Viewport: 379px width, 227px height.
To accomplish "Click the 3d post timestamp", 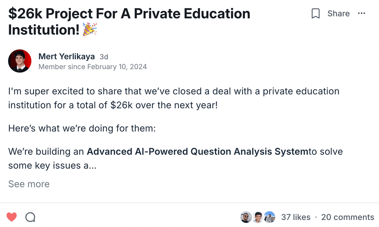I will (104, 57).
